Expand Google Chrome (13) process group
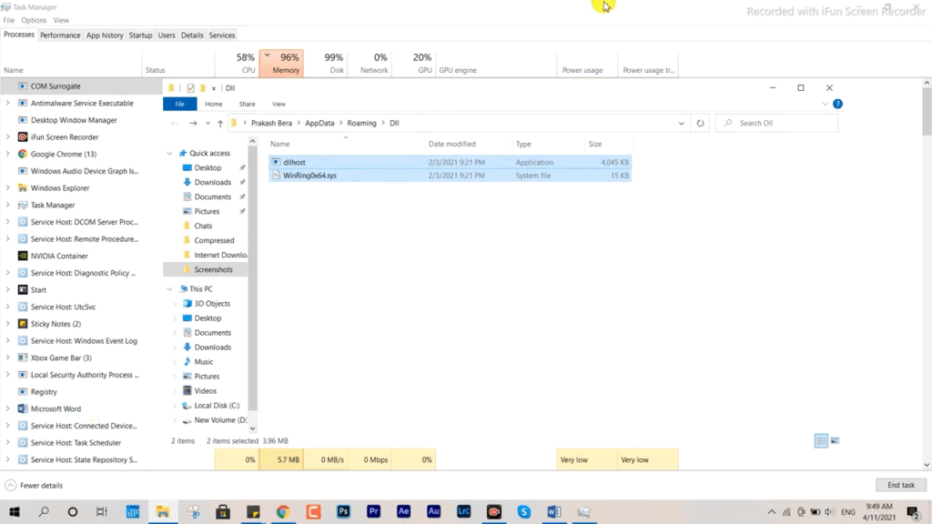 pos(7,154)
